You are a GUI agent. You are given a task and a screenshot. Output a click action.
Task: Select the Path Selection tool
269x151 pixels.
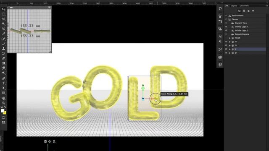(3, 88)
